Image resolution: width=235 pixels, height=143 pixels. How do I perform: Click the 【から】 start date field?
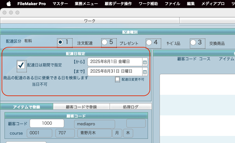114,62
